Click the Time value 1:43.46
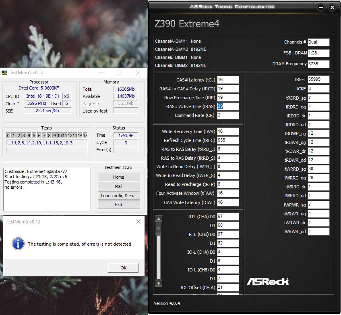 (x=126, y=136)
